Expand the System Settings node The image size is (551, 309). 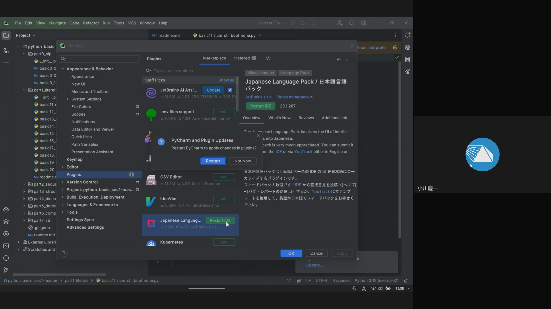click(67, 99)
